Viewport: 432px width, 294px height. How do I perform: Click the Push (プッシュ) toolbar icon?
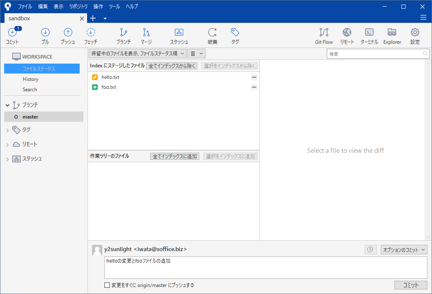68,33
